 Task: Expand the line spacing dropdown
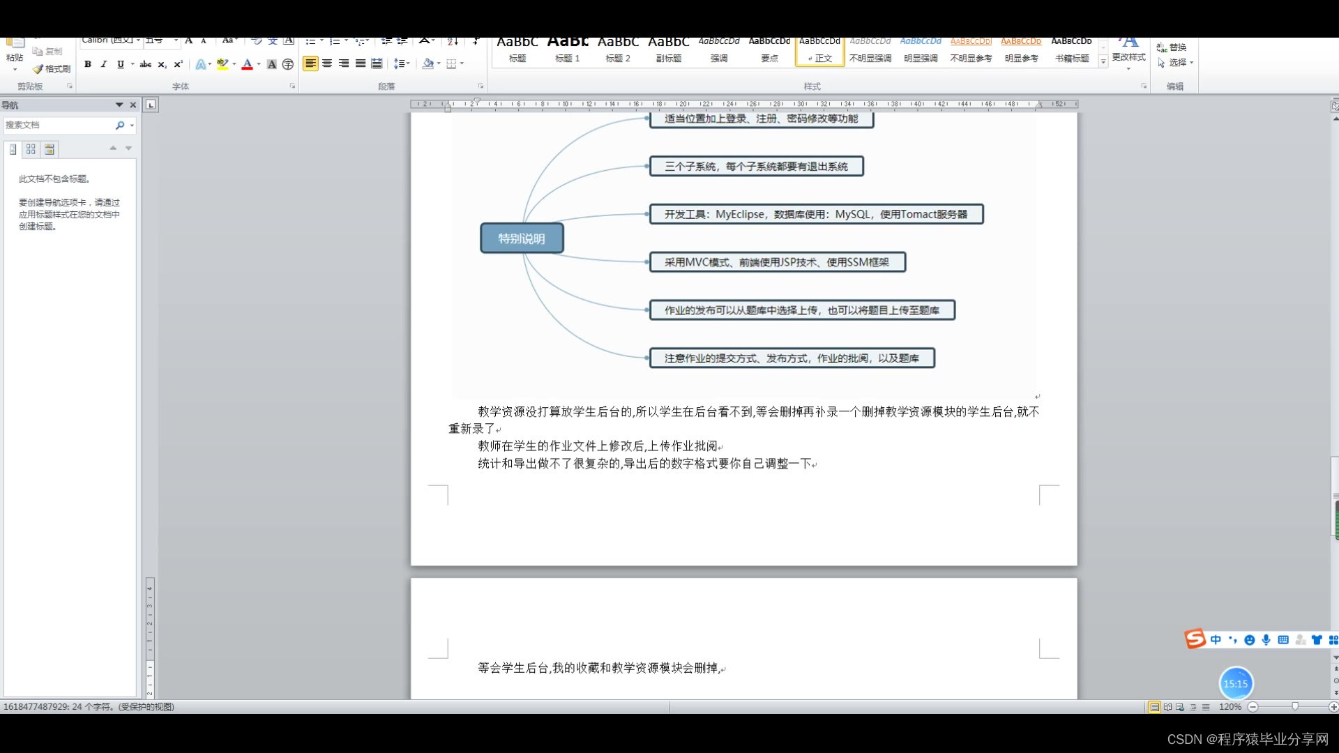[408, 63]
